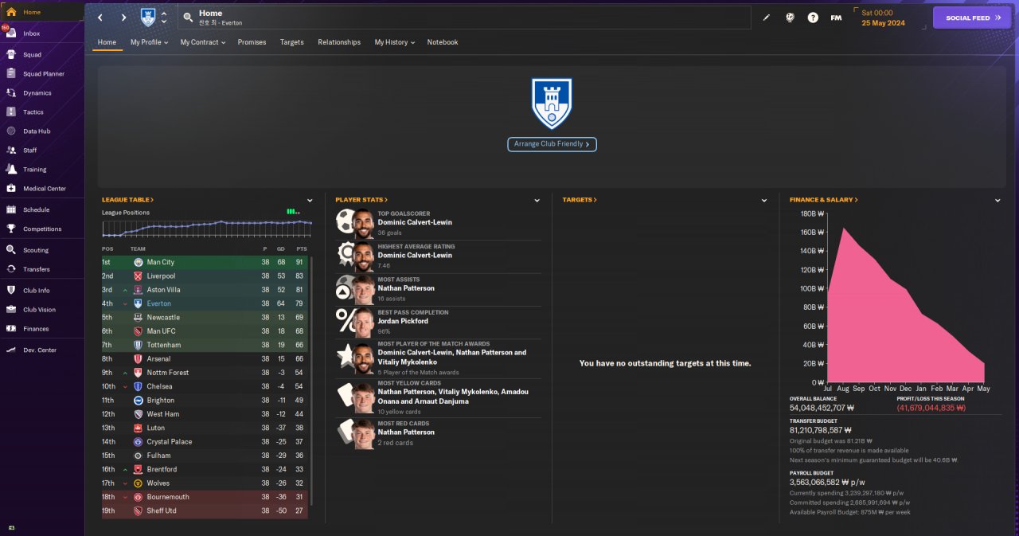
Task: Open the Finance & Salary panel dropdown
Action: click(998, 201)
